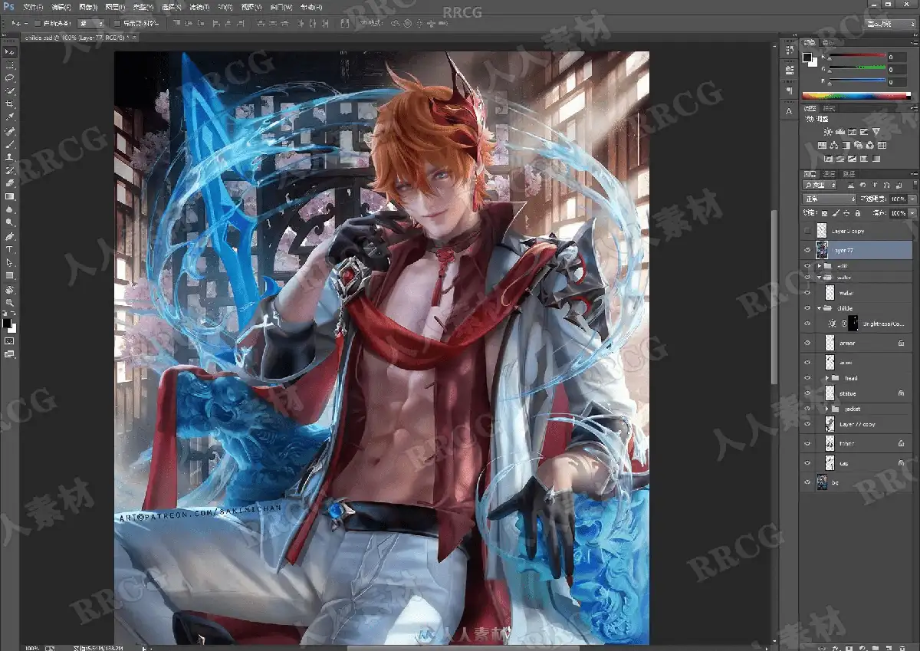Select the Crop tool
Viewport: 920px width, 651px height.
tap(10, 104)
